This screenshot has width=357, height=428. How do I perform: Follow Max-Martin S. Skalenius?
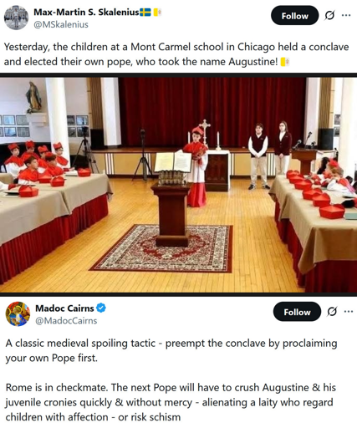294,16
